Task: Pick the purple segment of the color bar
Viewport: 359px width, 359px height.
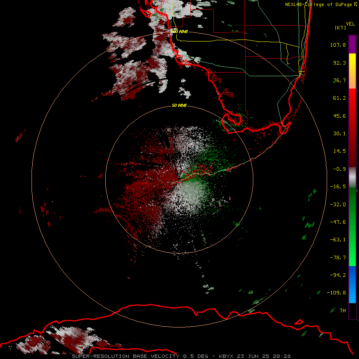Action: click(x=352, y=45)
